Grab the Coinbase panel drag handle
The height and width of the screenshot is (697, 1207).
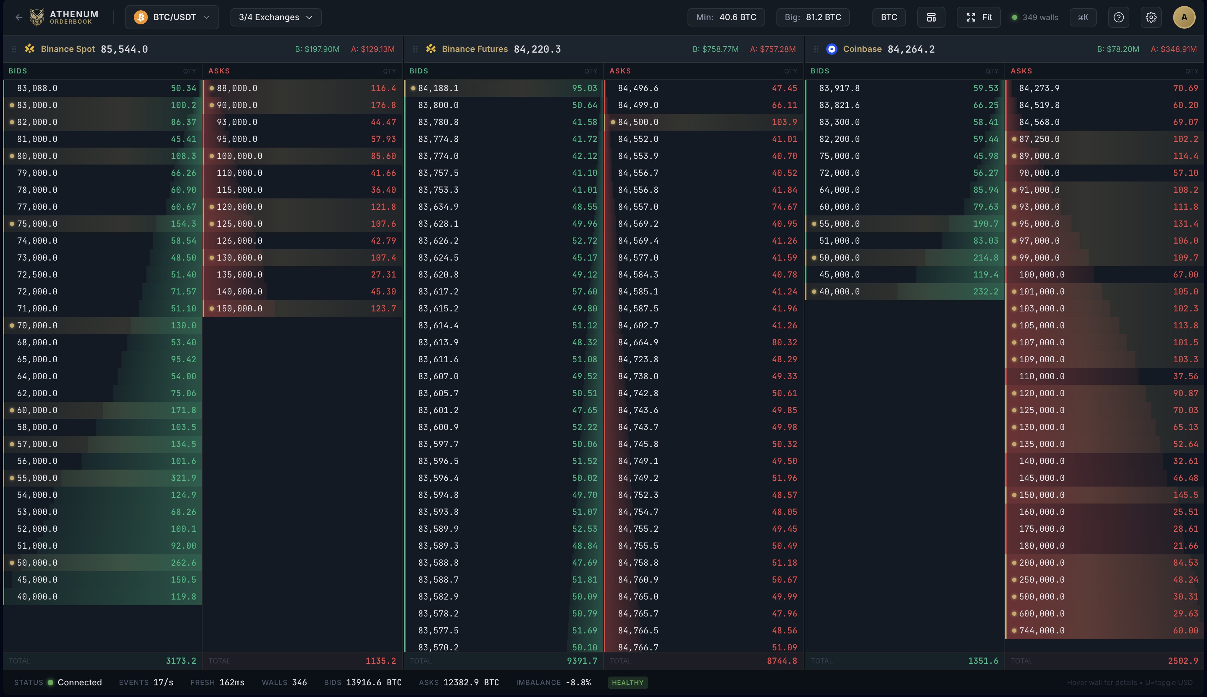(816, 49)
